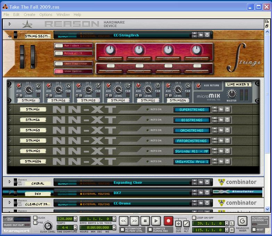Expand STRINGS6 NN-XT device
The image size is (272, 236).
(x=10, y=161)
